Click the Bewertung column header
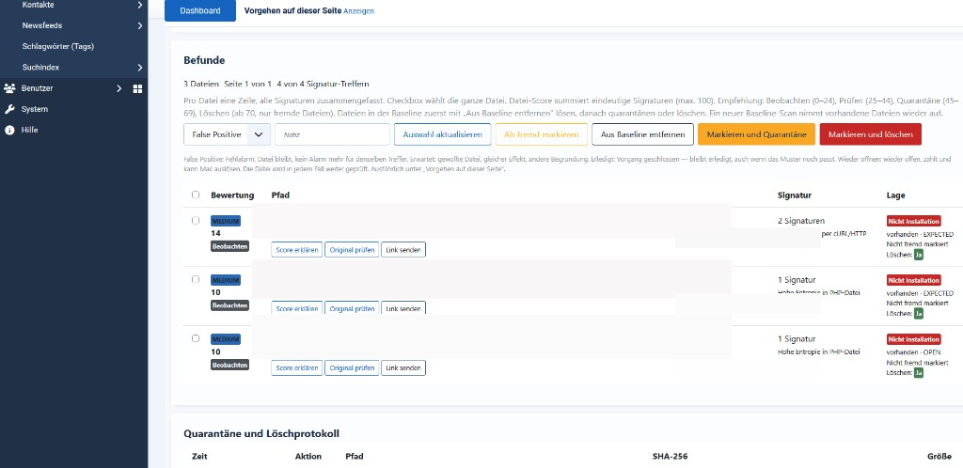The height and width of the screenshot is (468, 963). pos(232,195)
